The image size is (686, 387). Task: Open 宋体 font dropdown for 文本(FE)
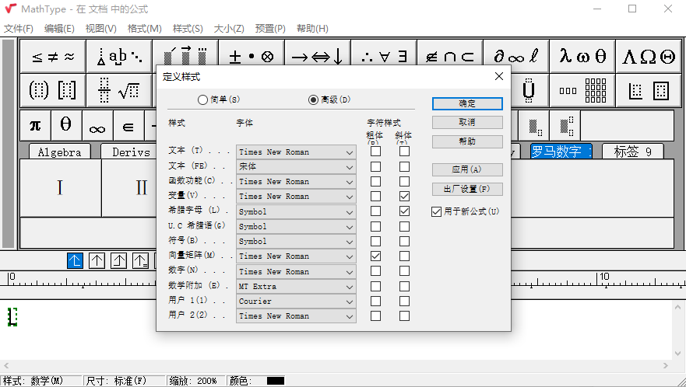pyautogui.click(x=296, y=166)
